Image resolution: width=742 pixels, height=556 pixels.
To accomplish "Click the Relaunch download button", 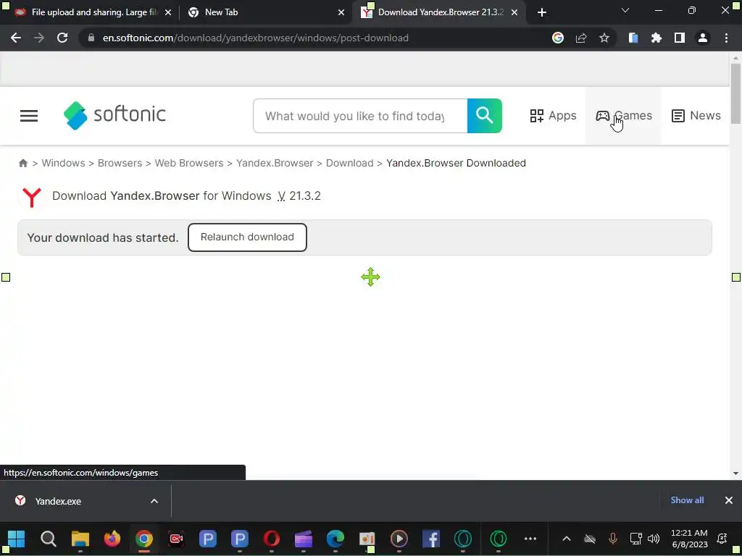I will point(247,237).
